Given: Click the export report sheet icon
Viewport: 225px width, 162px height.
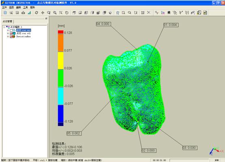Looking at the screenshot, I should pyautogui.click(x=199, y=13).
